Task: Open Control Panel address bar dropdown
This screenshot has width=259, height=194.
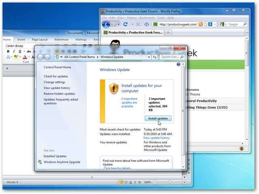Action: click(x=149, y=57)
